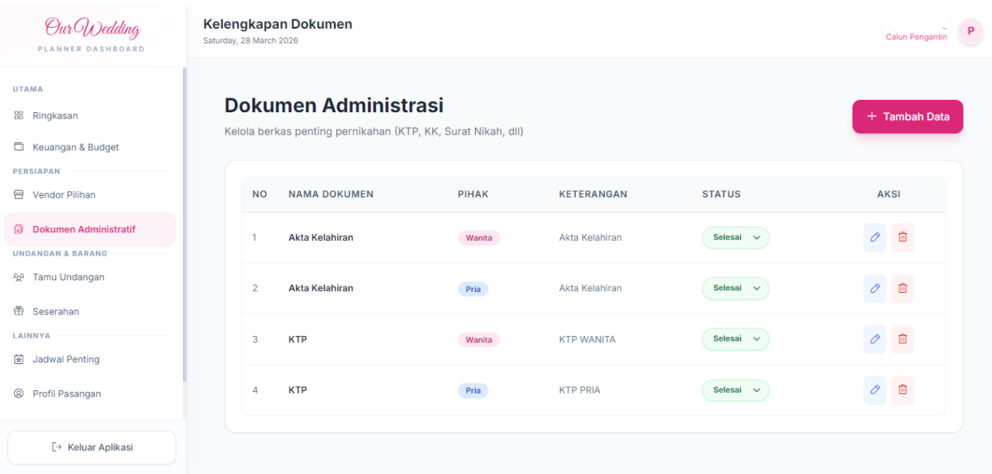Select the edit pencil on KTP Wanita row
This screenshot has width=992, height=474.
[x=874, y=338]
